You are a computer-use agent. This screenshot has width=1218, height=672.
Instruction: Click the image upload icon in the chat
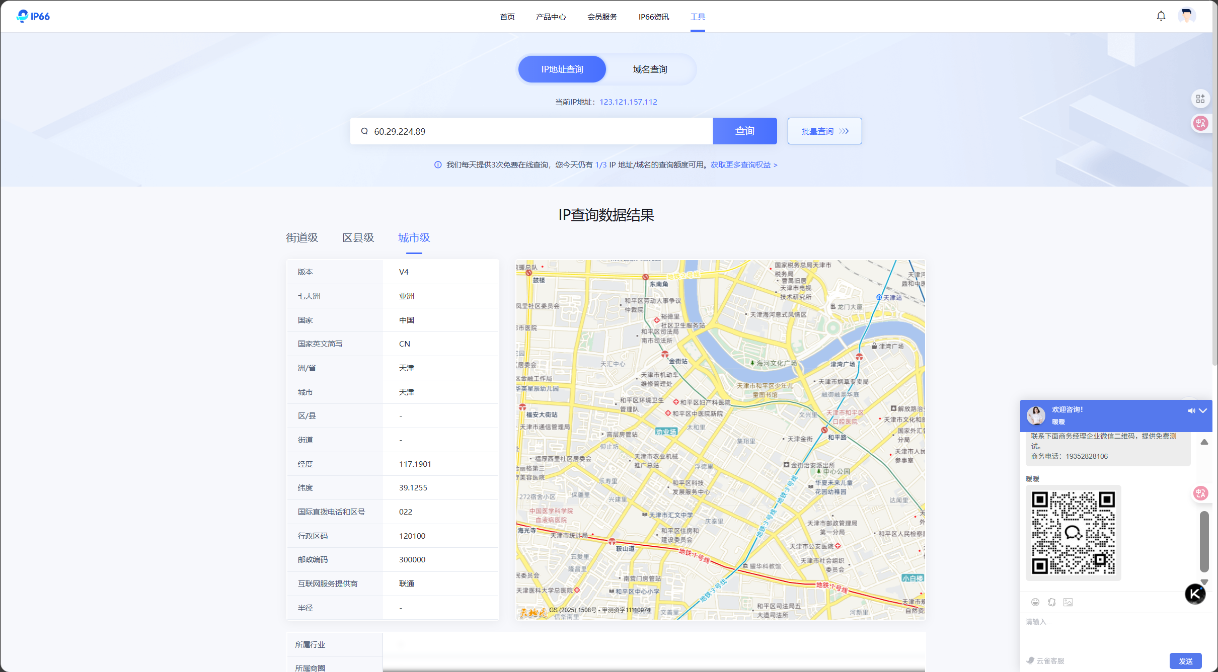pos(1068,602)
